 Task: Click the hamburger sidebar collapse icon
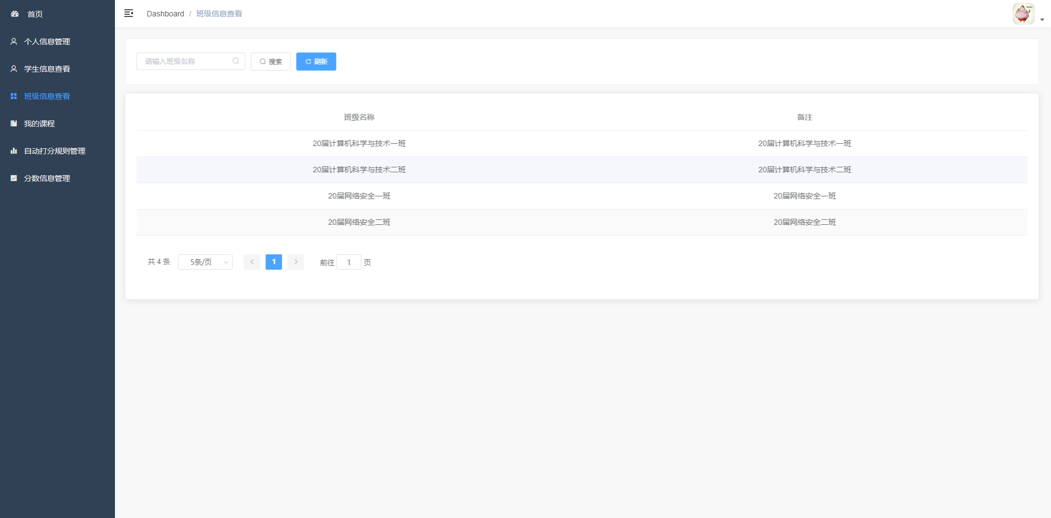(x=129, y=14)
